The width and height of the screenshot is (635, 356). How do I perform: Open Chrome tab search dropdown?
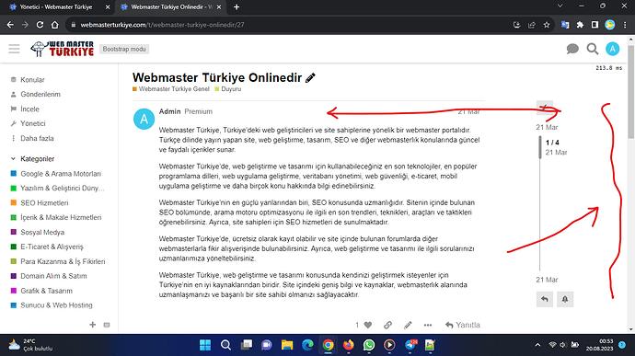560,6
